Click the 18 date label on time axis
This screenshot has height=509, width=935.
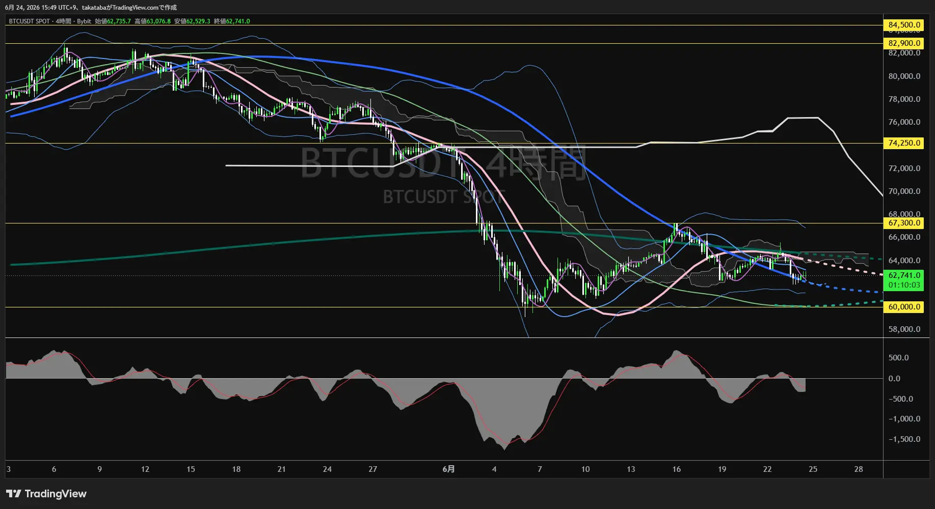pyautogui.click(x=236, y=469)
